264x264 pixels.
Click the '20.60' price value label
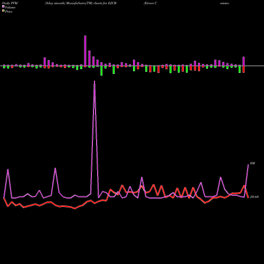point(254,197)
